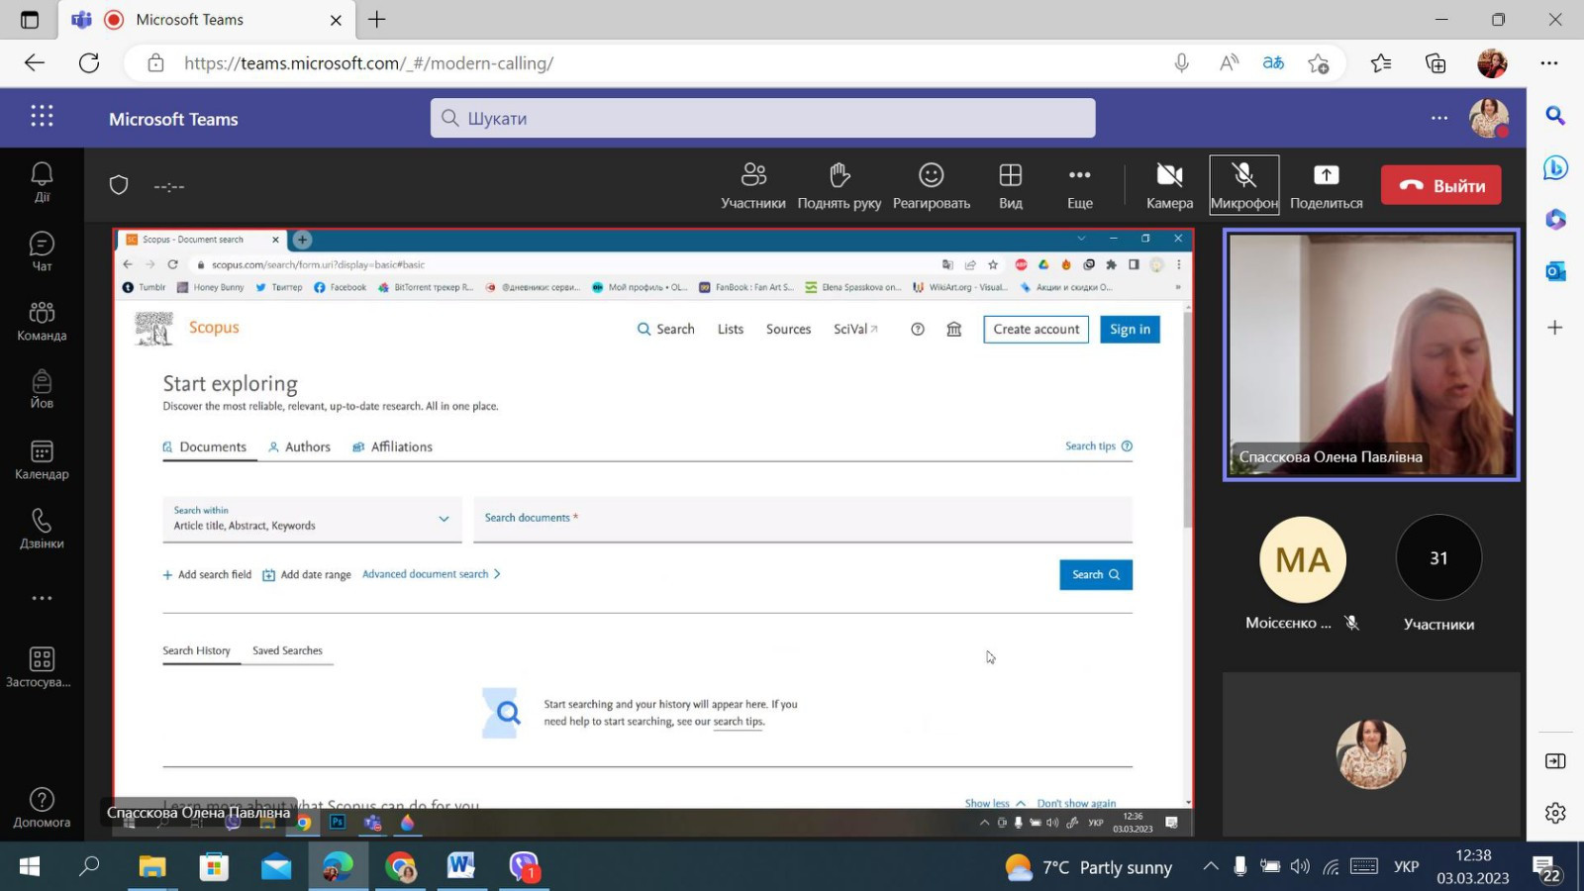Open the Activity bell in sidebar
This screenshot has height=891, width=1584.
42,182
